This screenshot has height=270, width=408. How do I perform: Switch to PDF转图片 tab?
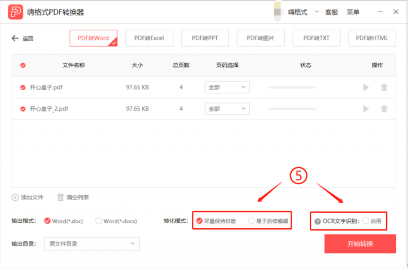point(260,38)
